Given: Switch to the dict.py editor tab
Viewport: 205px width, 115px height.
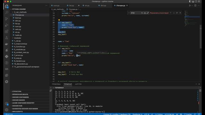Looking at the screenshot, I should (103, 5).
